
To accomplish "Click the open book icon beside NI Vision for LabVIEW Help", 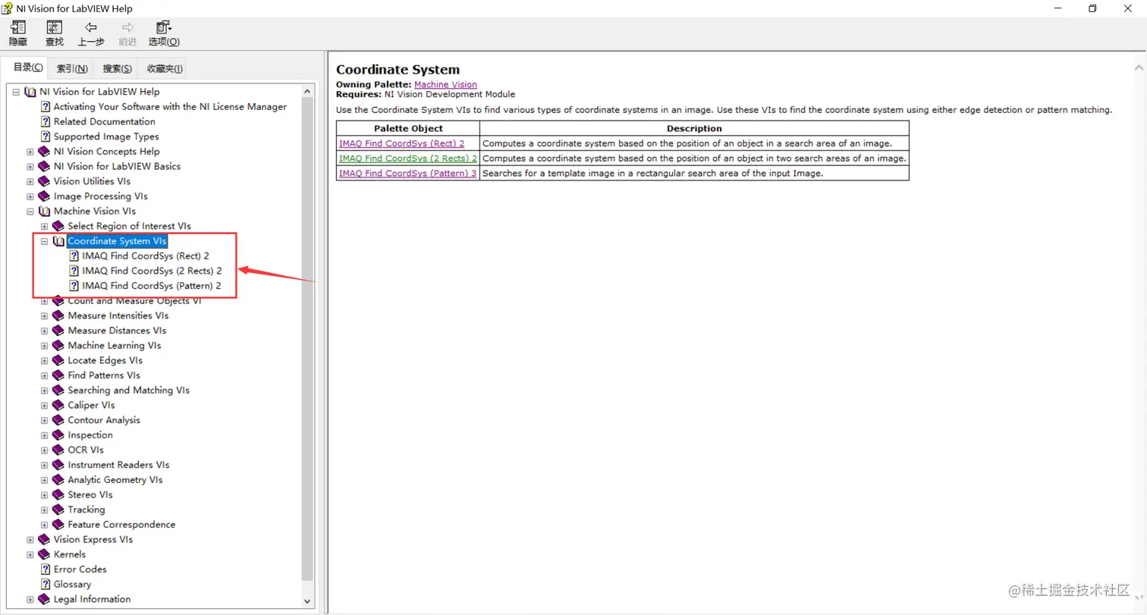I will [x=30, y=92].
